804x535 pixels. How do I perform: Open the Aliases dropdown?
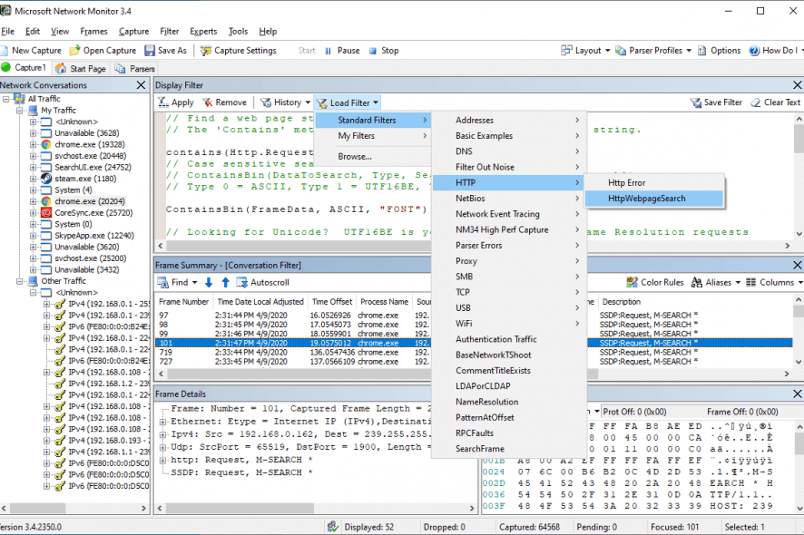[x=716, y=282]
